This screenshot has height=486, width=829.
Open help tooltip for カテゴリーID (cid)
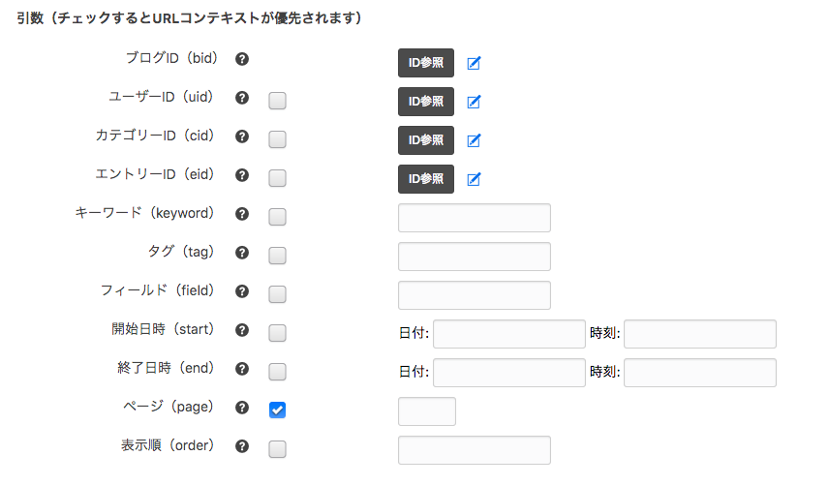tap(243, 137)
